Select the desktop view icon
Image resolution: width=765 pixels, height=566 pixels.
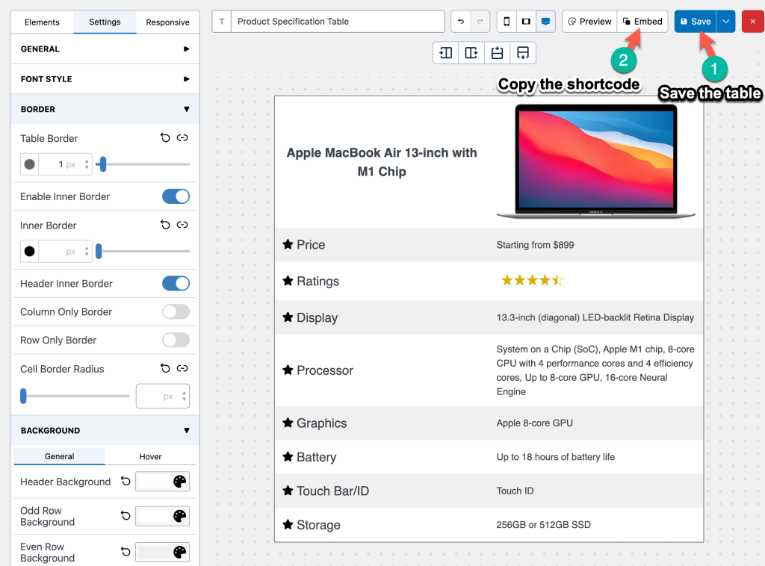[545, 22]
